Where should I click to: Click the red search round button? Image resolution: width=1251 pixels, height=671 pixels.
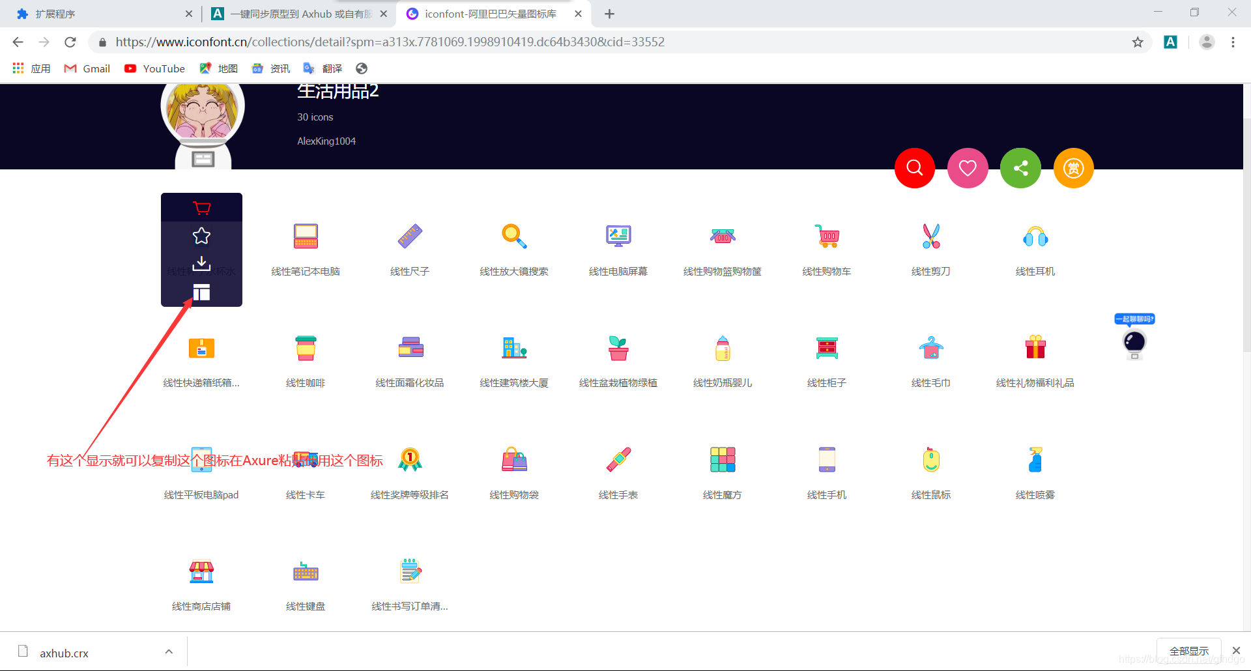point(915,168)
